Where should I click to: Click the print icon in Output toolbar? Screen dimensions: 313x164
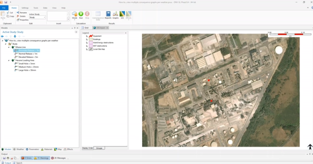(x=8, y=158)
